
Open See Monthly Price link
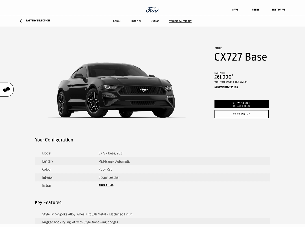click(x=226, y=87)
